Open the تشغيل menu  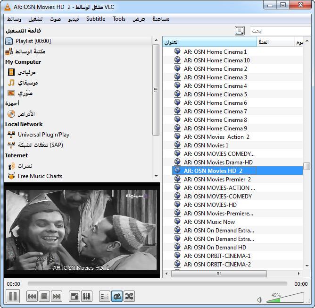point(35,19)
